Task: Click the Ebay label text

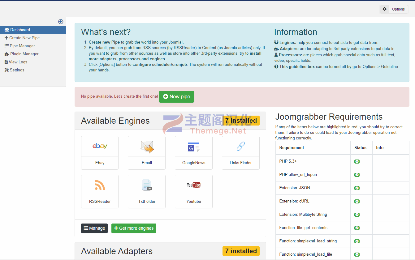Action: pyautogui.click(x=100, y=163)
